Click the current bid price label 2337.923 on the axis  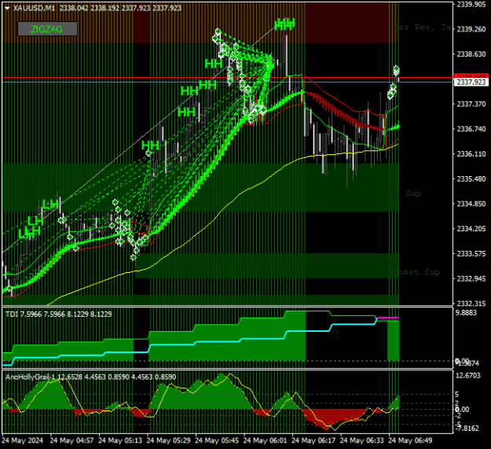point(471,83)
